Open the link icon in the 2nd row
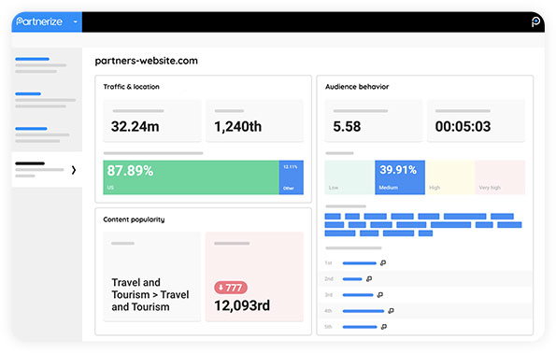The height and width of the screenshot is (353, 556). 369,279
